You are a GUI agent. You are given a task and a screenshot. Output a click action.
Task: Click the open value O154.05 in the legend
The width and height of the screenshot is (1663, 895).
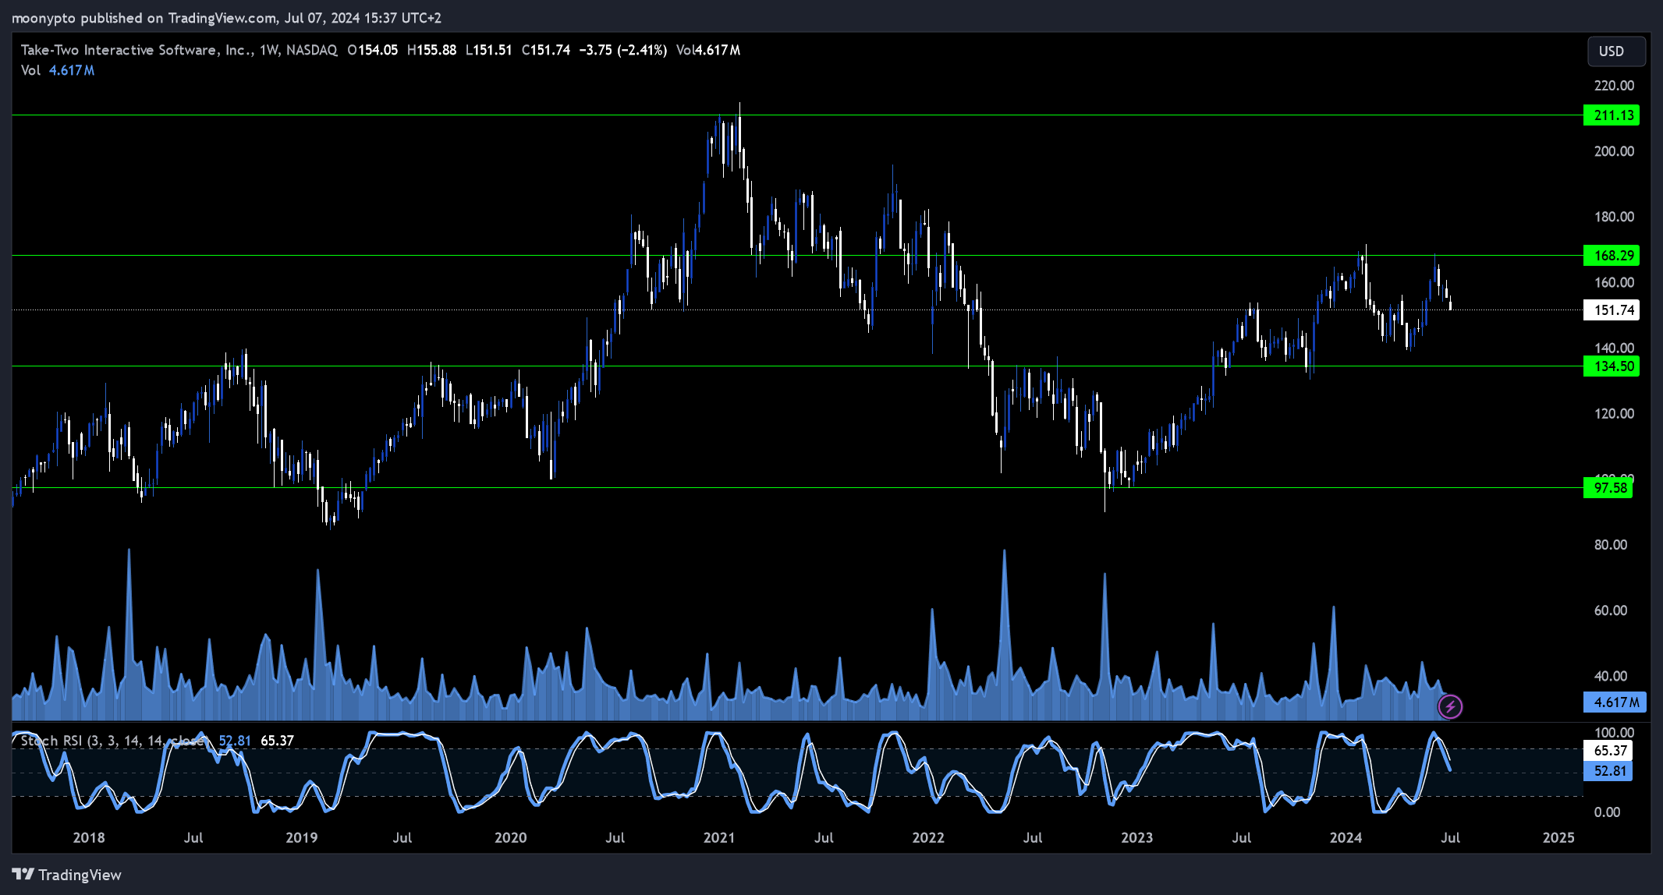[x=372, y=50]
